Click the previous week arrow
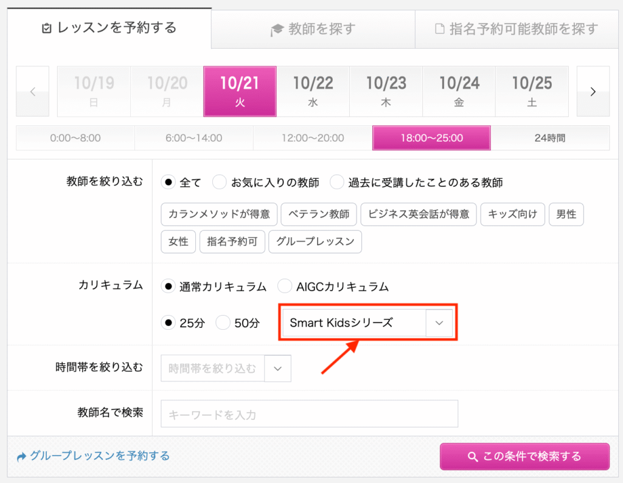623x483 pixels. coord(33,91)
